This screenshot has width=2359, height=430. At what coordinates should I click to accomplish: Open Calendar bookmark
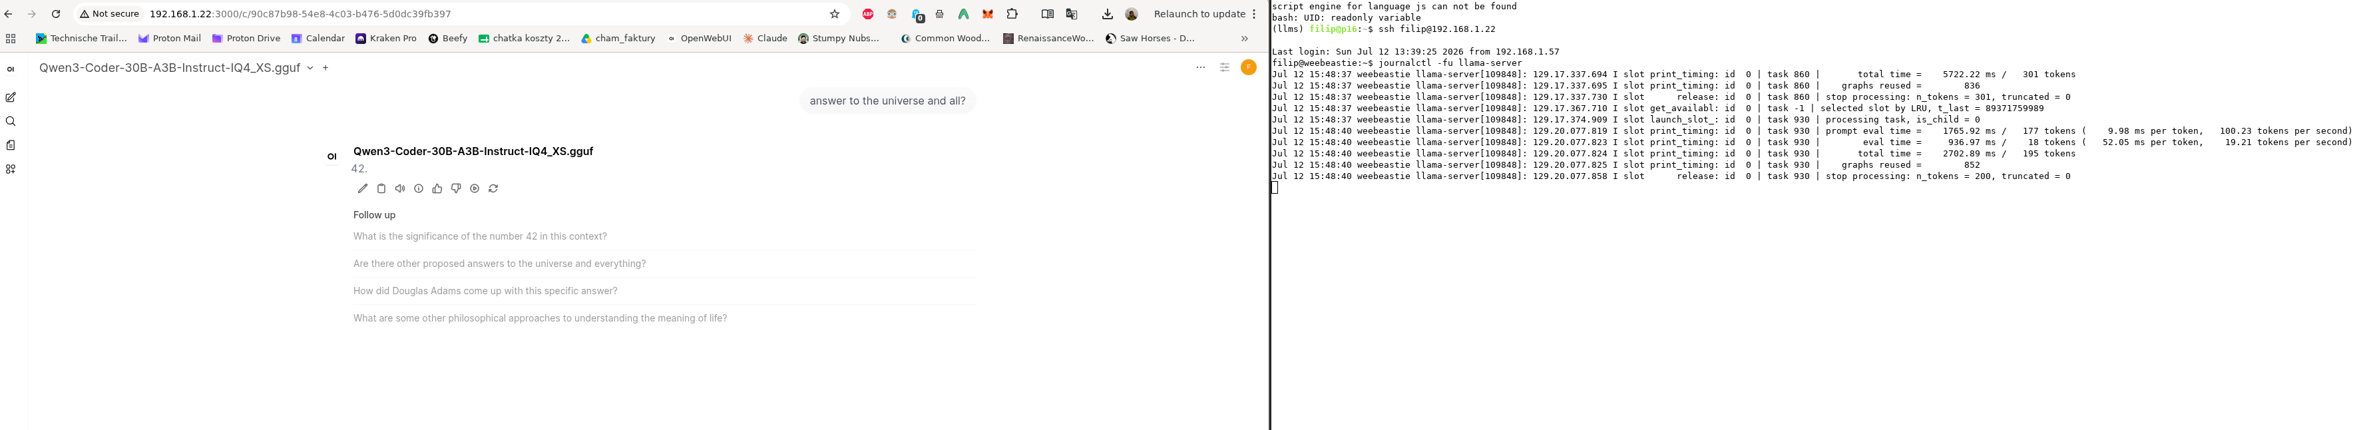[x=318, y=39]
